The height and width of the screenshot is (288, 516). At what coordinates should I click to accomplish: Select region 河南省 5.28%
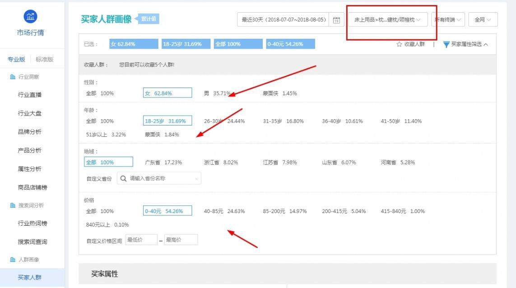(x=398, y=162)
